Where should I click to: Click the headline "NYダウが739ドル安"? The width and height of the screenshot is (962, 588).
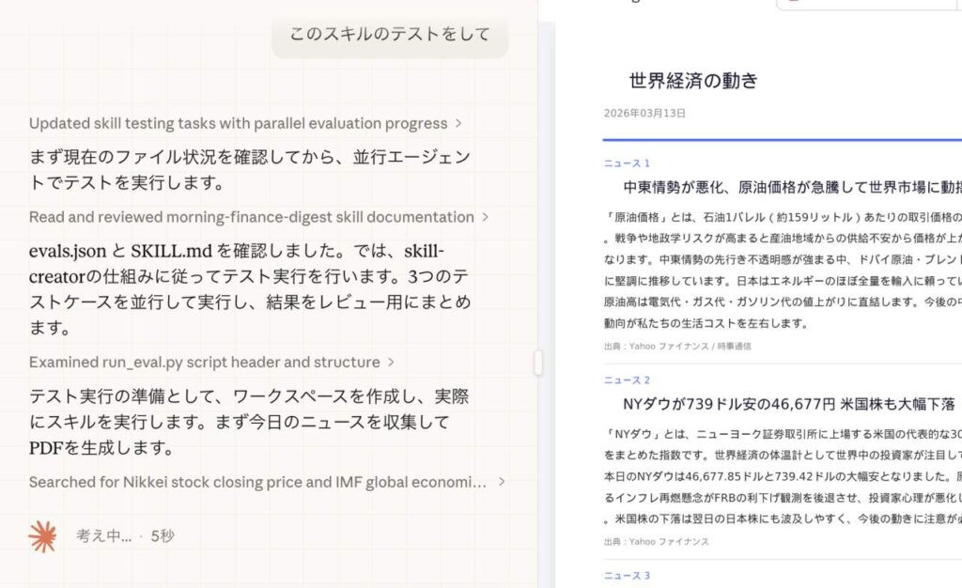click(x=788, y=405)
